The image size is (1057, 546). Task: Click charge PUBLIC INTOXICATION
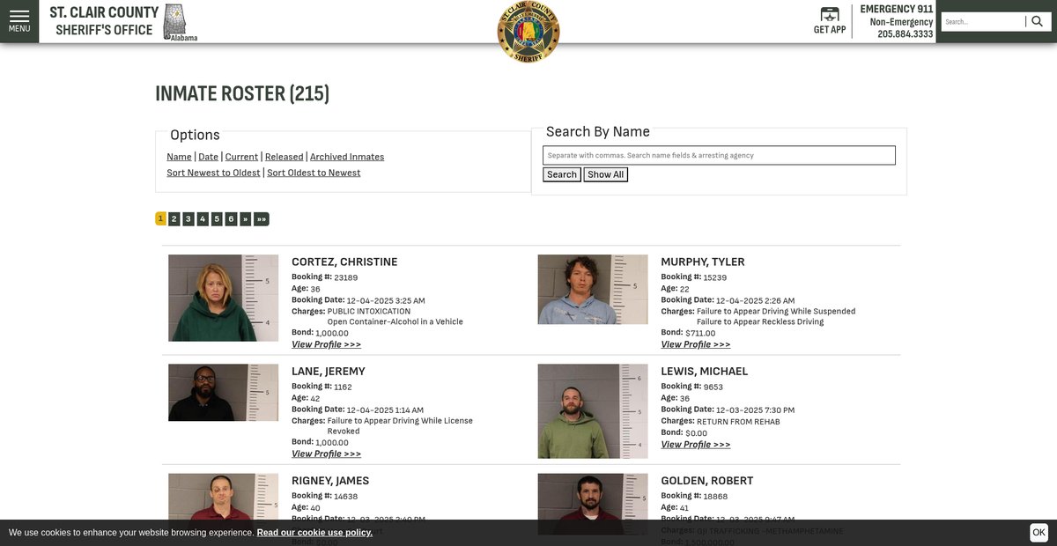[x=369, y=312]
